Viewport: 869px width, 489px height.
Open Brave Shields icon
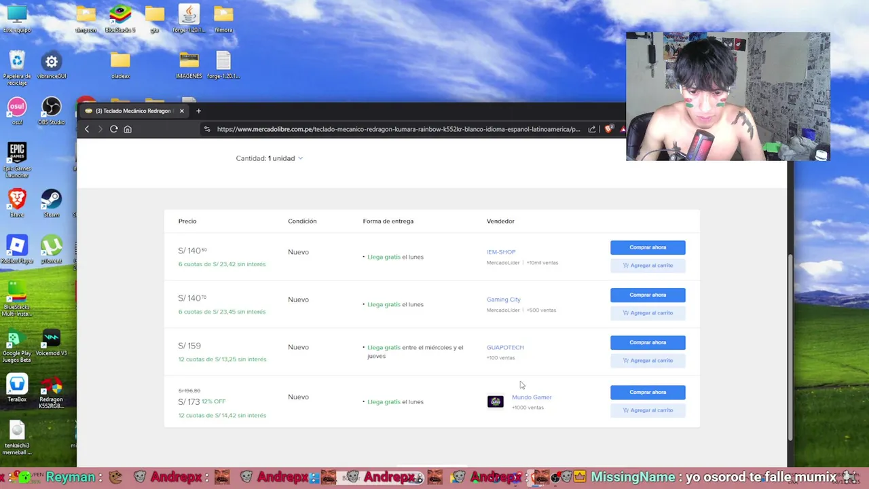(x=609, y=129)
